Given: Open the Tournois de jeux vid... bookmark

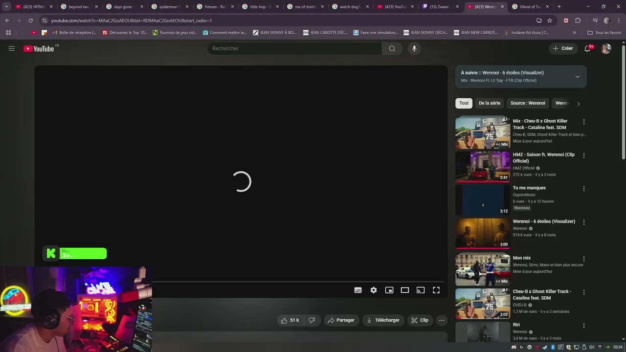Looking at the screenshot, I should (x=175, y=33).
